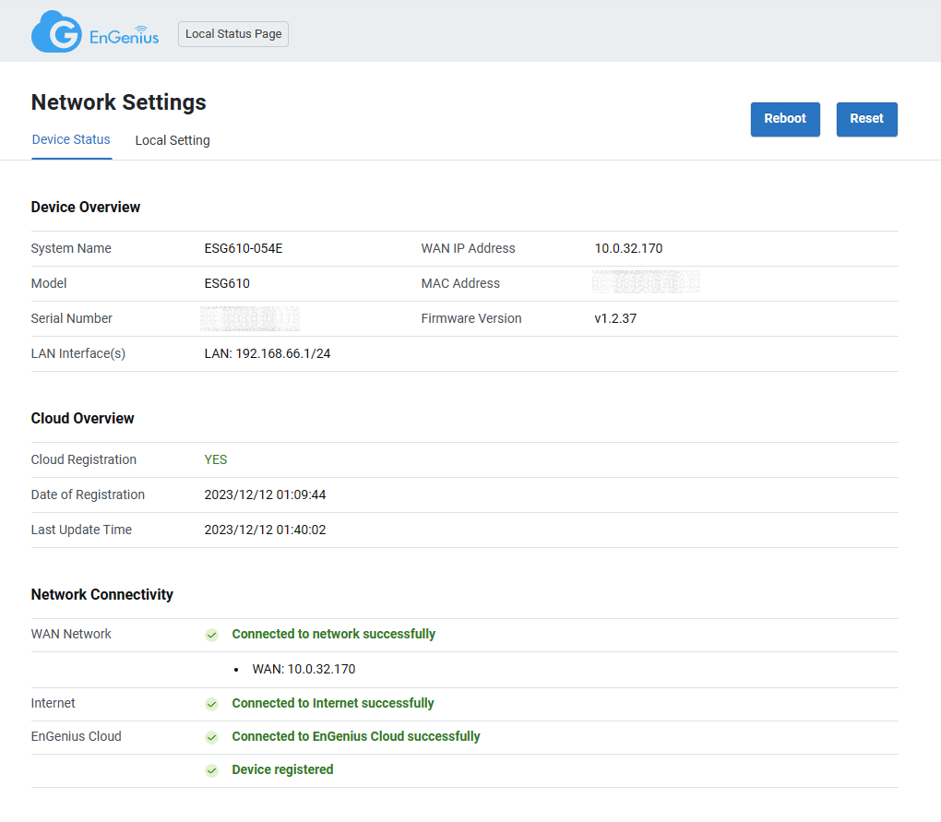Click Connected to Internet successfully text
This screenshot has width=941, height=822.
pyautogui.click(x=333, y=703)
